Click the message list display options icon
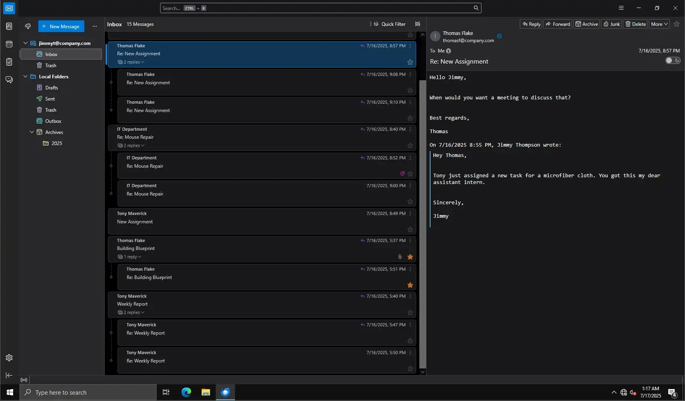 [417, 24]
